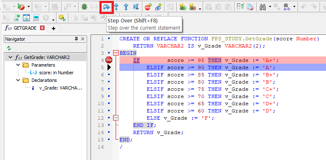Click the flask in window icon
326x160 pixels.
click(x=26, y=18)
